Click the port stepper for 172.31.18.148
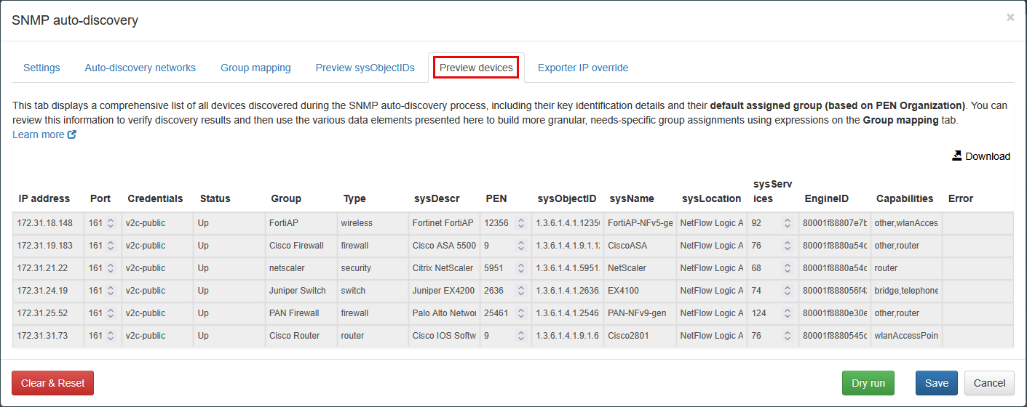1027x407 pixels. pyautogui.click(x=110, y=223)
